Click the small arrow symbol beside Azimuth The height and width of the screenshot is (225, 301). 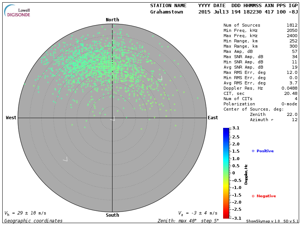[271, 120]
